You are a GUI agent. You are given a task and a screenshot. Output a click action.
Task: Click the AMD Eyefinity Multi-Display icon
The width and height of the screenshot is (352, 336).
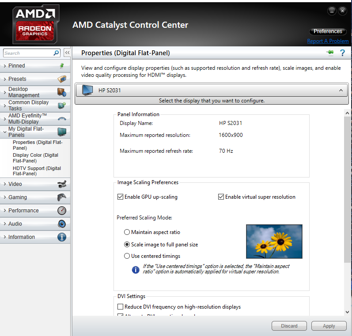(62, 118)
